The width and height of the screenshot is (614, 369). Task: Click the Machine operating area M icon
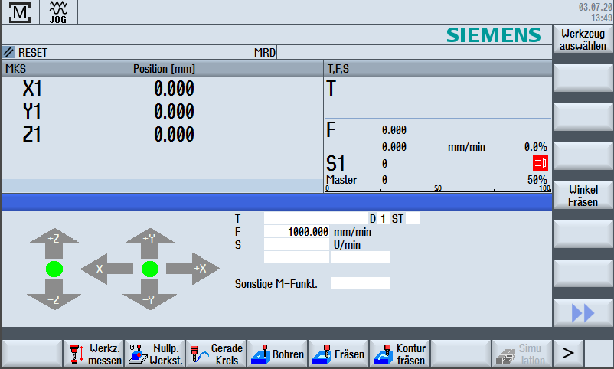(x=20, y=12)
